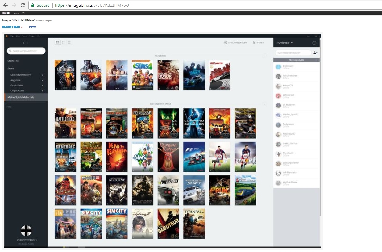Collapse the Freunde list header

296,60
